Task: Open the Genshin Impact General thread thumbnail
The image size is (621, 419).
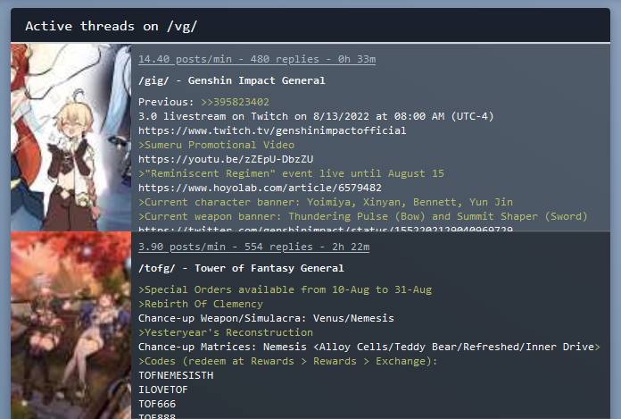Action: 70,138
